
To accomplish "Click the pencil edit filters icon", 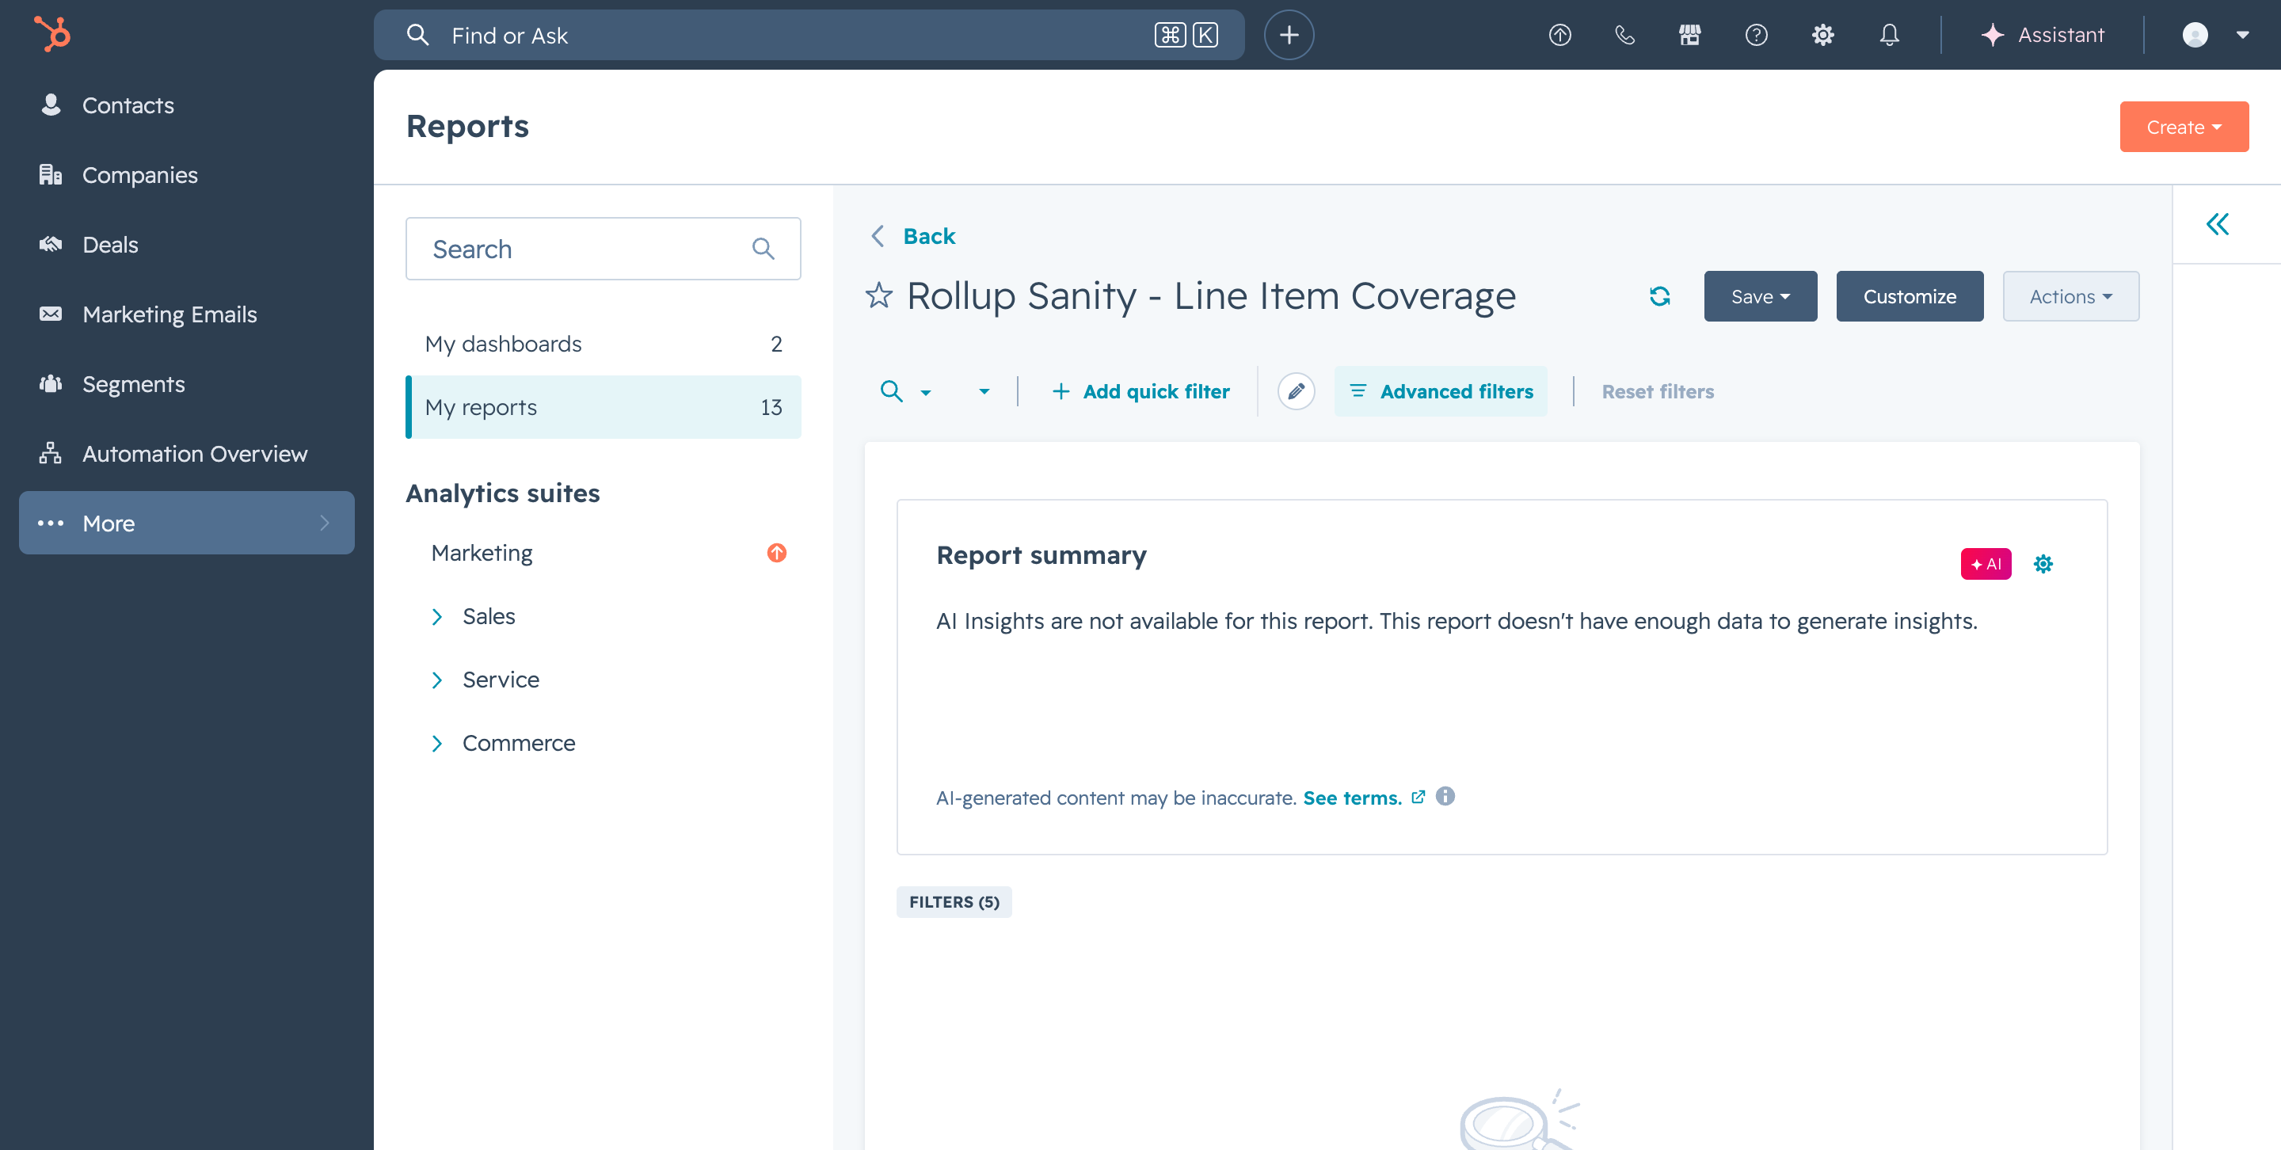I will [1296, 391].
